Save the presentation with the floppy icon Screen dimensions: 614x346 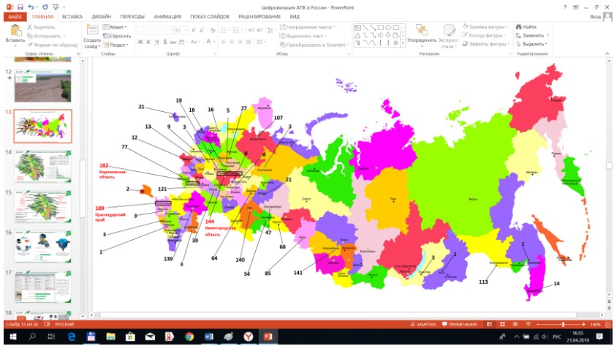click(20, 7)
